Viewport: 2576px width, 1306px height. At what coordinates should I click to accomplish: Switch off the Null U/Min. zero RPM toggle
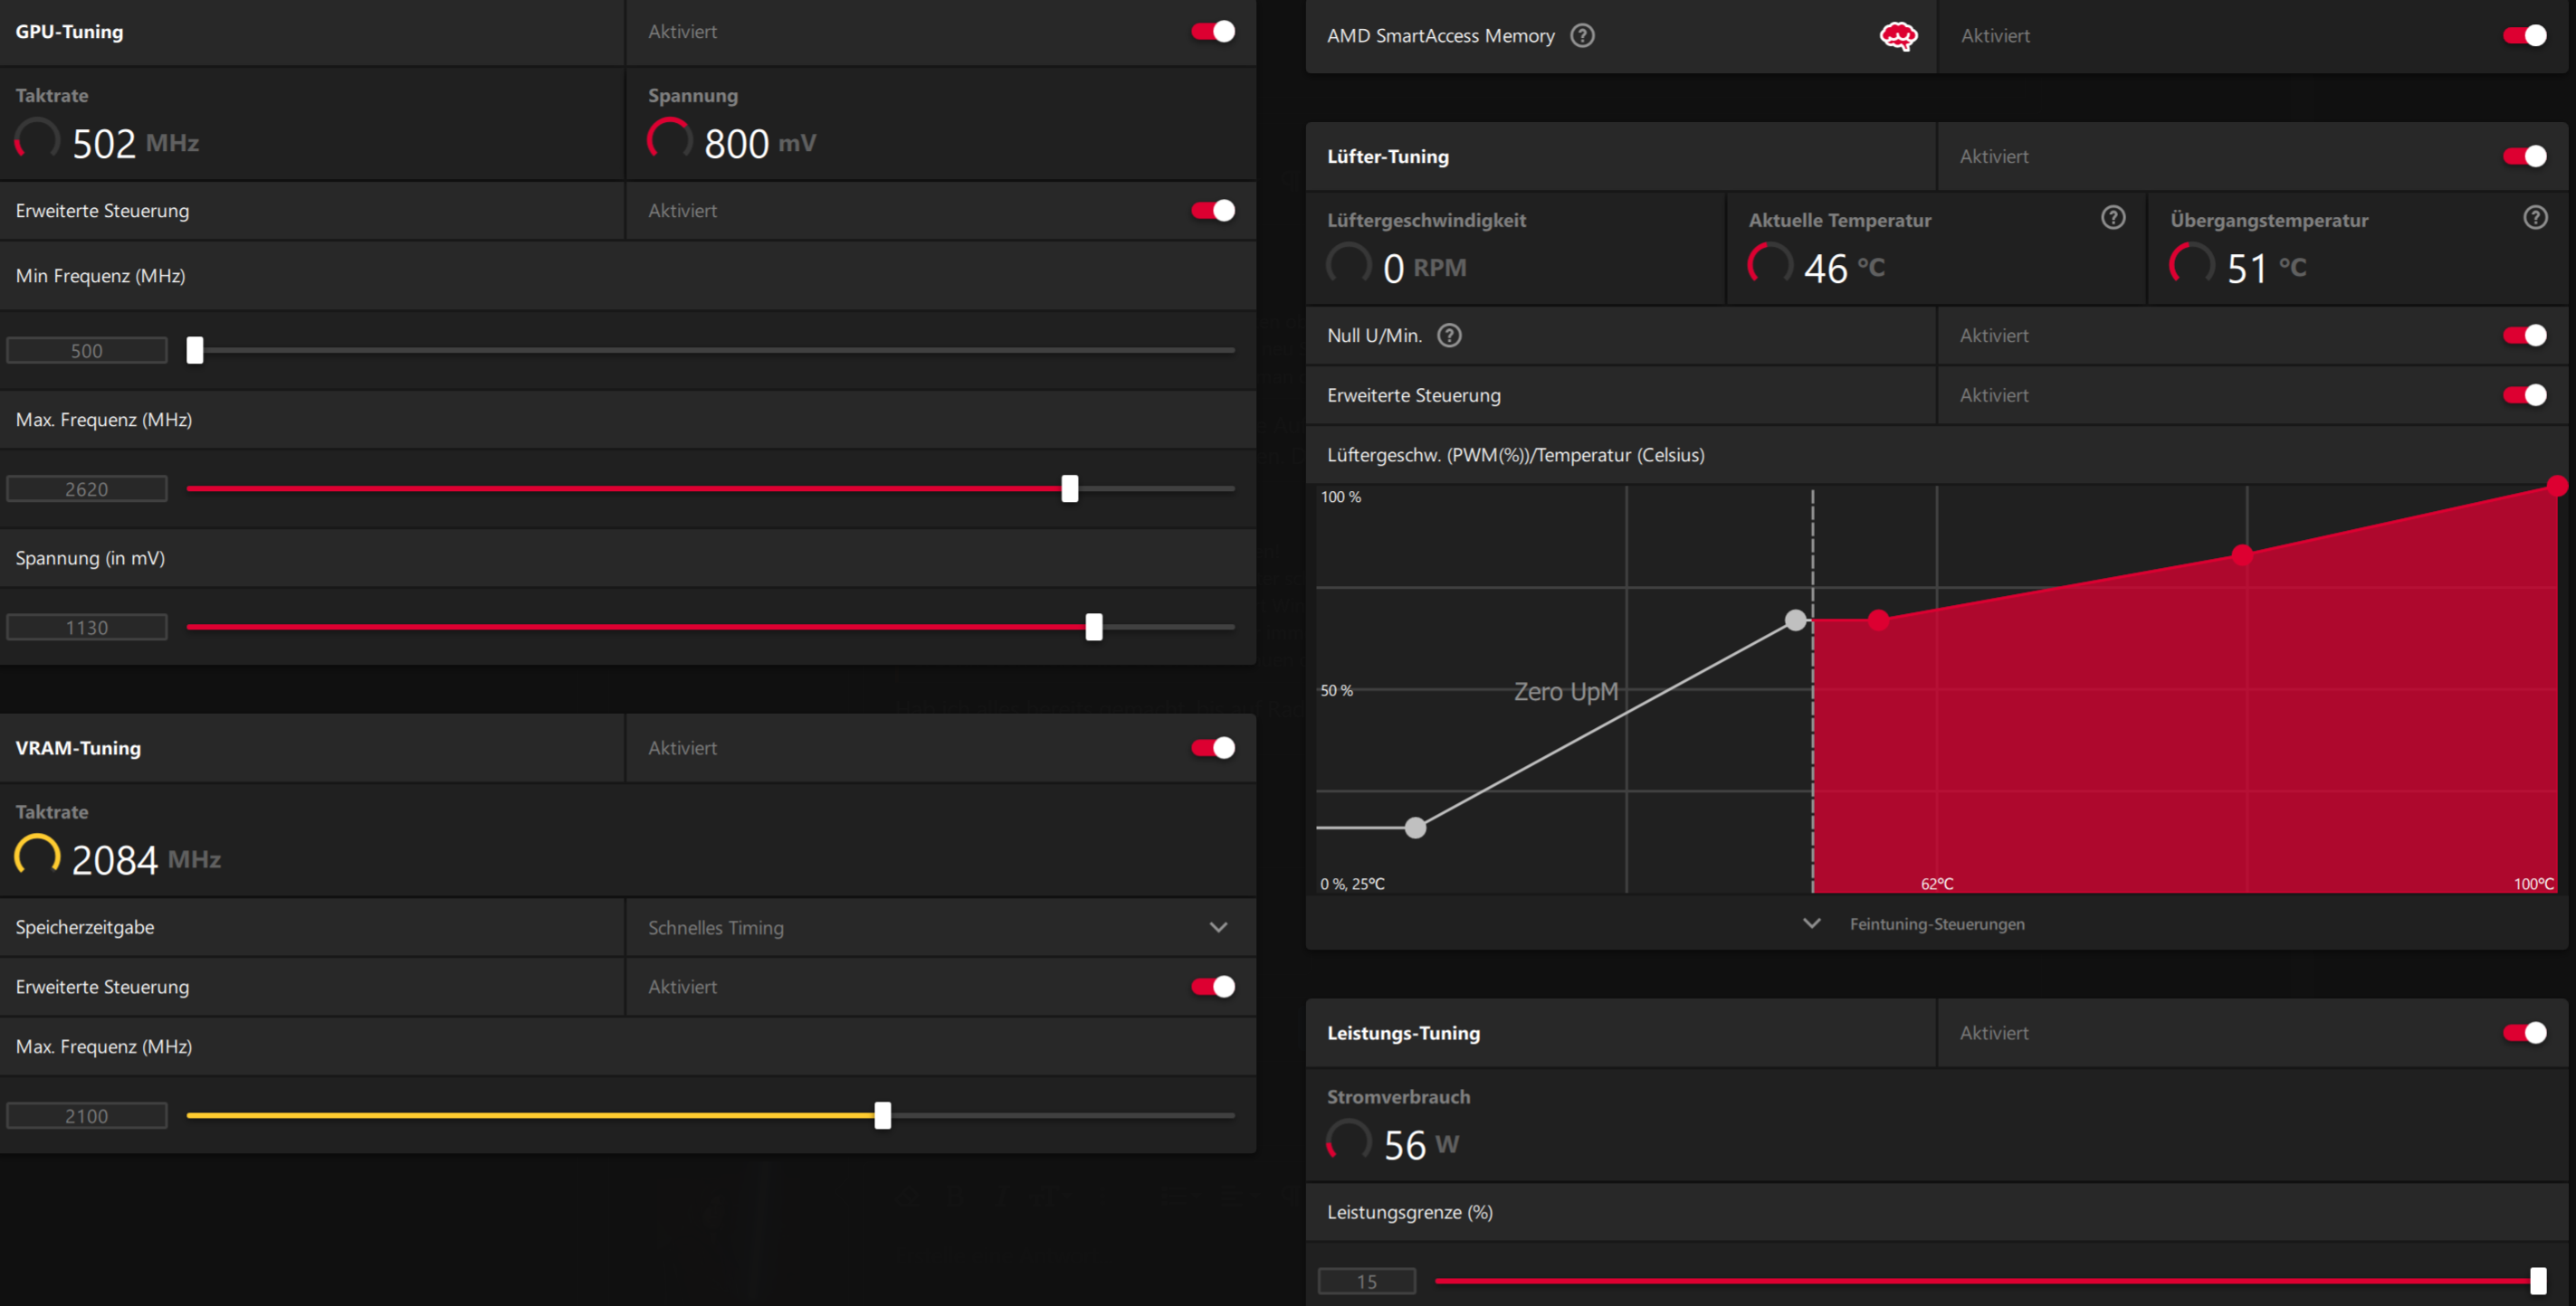2524,336
